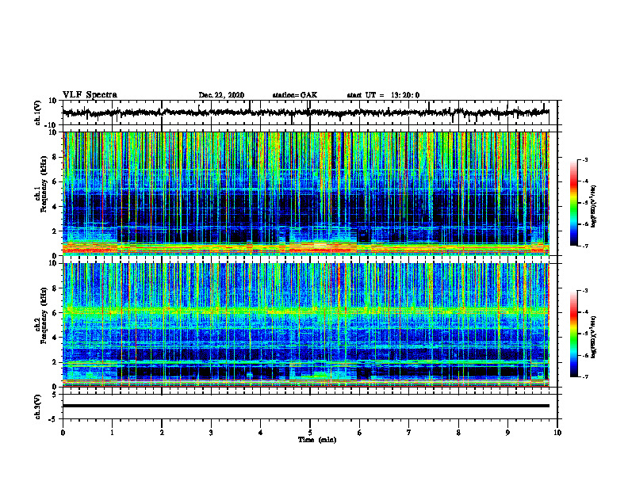Click the time axis tick label '8'
628x485 pixels.
458,433
